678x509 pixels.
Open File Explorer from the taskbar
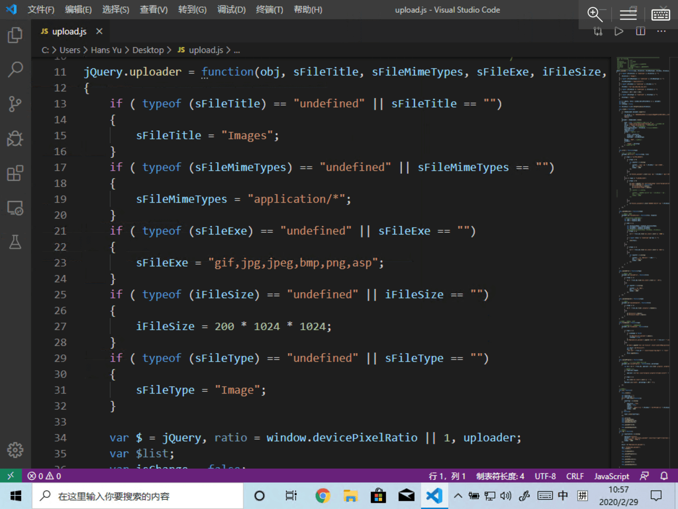click(x=350, y=496)
